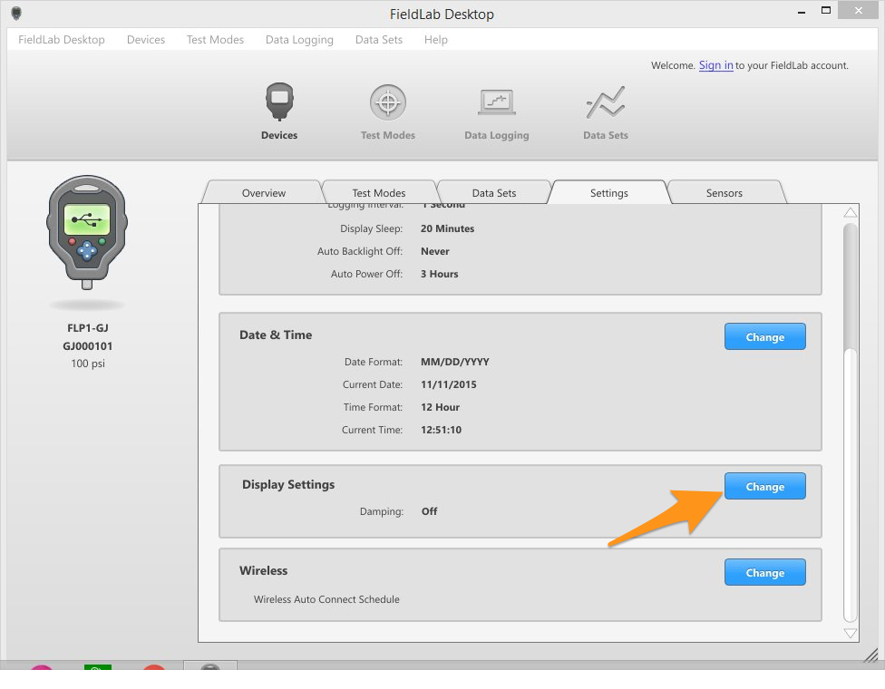Click the scroll up arrow
Viewport: 885px width, 689px height.
[850, 213]
